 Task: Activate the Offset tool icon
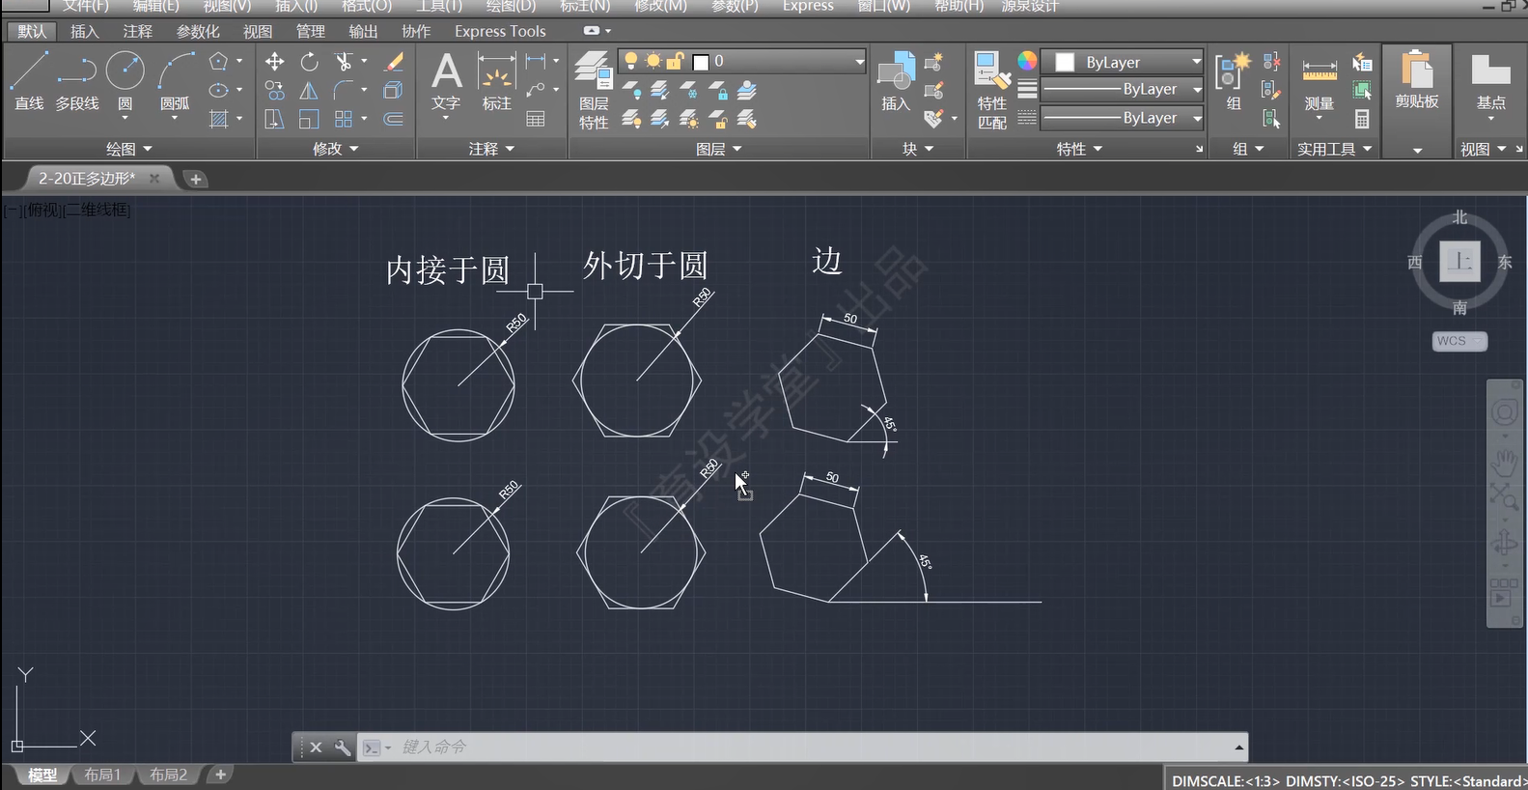coord(394,119)
